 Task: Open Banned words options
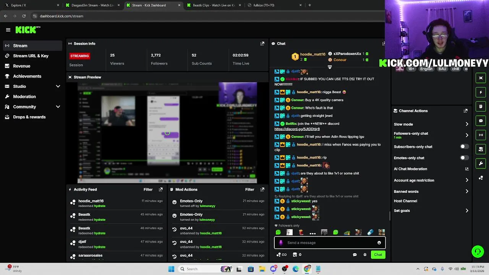coord(467,191)
